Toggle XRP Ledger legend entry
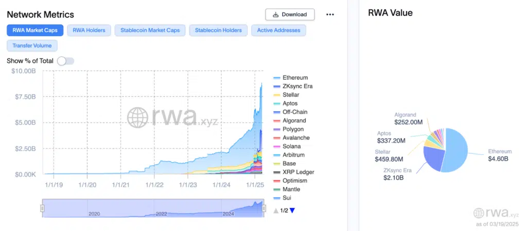The width and height of the screenshot is (527, 231). coord(294,172)
